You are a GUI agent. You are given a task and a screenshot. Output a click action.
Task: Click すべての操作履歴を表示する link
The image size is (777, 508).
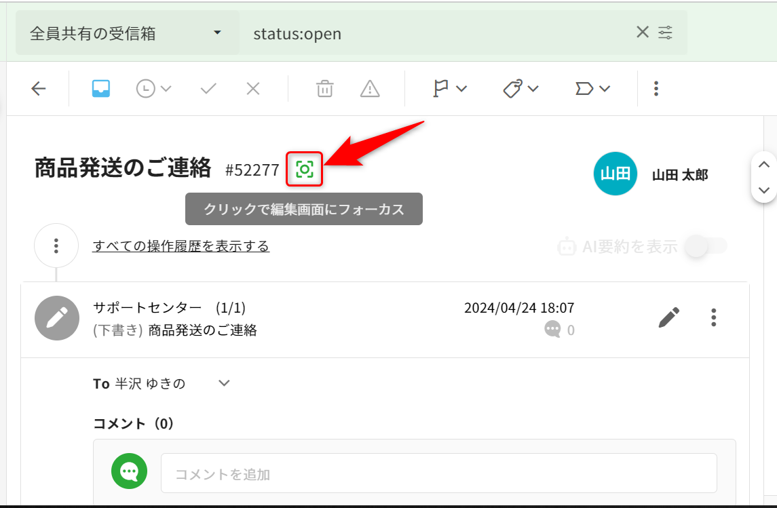click(x=181, y=246)
